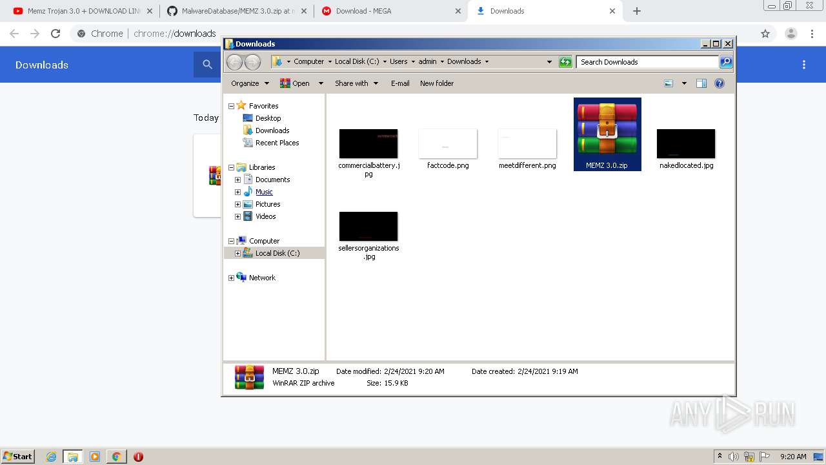Screen dimensions: 826x465
Task: Click Chrome icon in taskbar
Action: click(x=116, y=457)
